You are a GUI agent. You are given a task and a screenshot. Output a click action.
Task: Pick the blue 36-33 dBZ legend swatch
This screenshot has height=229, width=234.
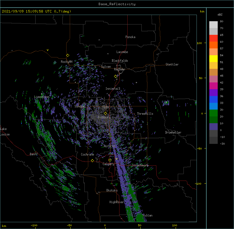213,100
